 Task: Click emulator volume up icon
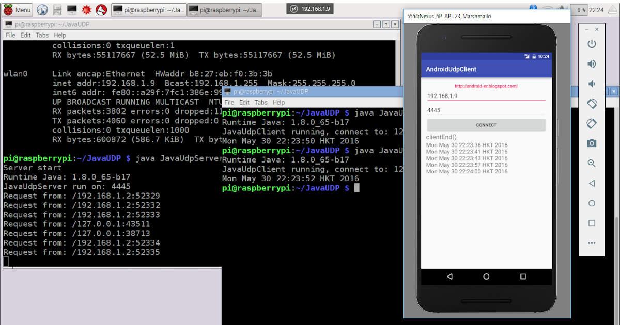592,63
